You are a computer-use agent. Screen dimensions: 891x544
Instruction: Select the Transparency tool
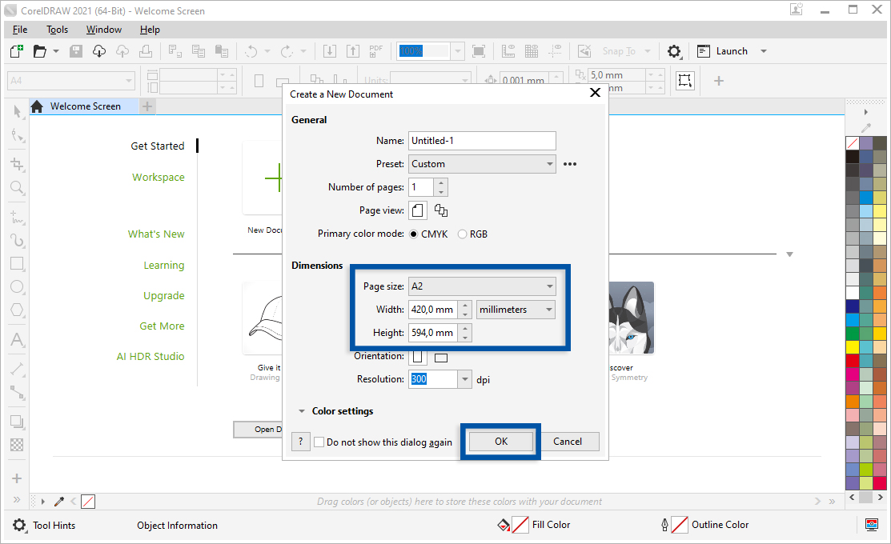click(16, 445)
